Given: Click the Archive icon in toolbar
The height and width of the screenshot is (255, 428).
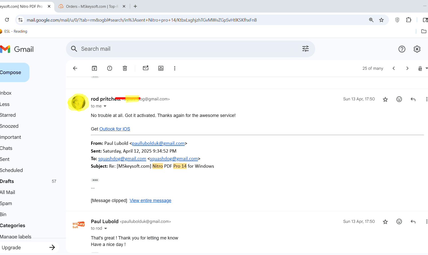Looking at the screenshot, I should coord(94,68).
